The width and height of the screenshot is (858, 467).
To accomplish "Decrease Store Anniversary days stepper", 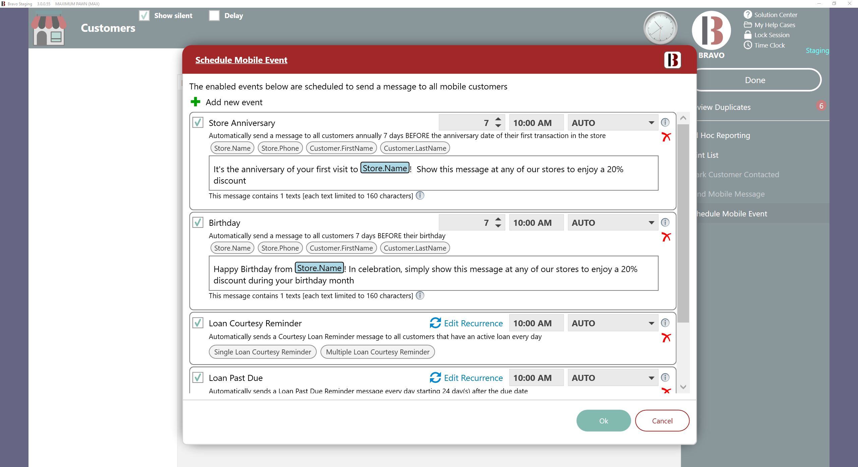I will point(498,126).
